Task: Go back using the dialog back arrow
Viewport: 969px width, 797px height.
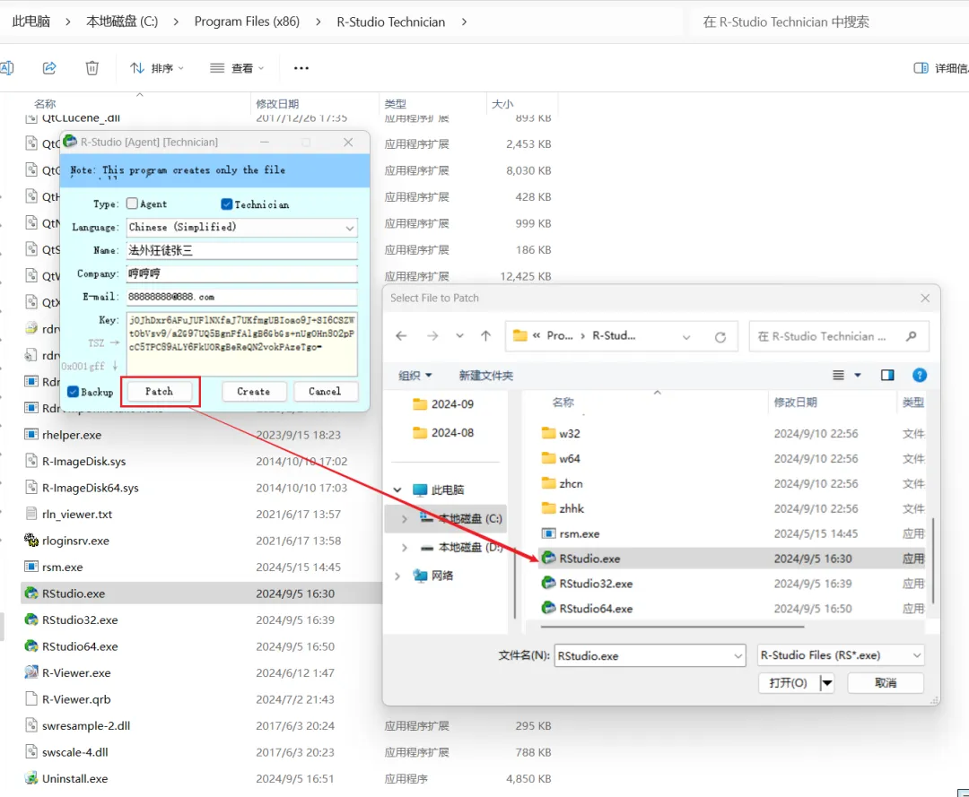Action: coord(401,335)
